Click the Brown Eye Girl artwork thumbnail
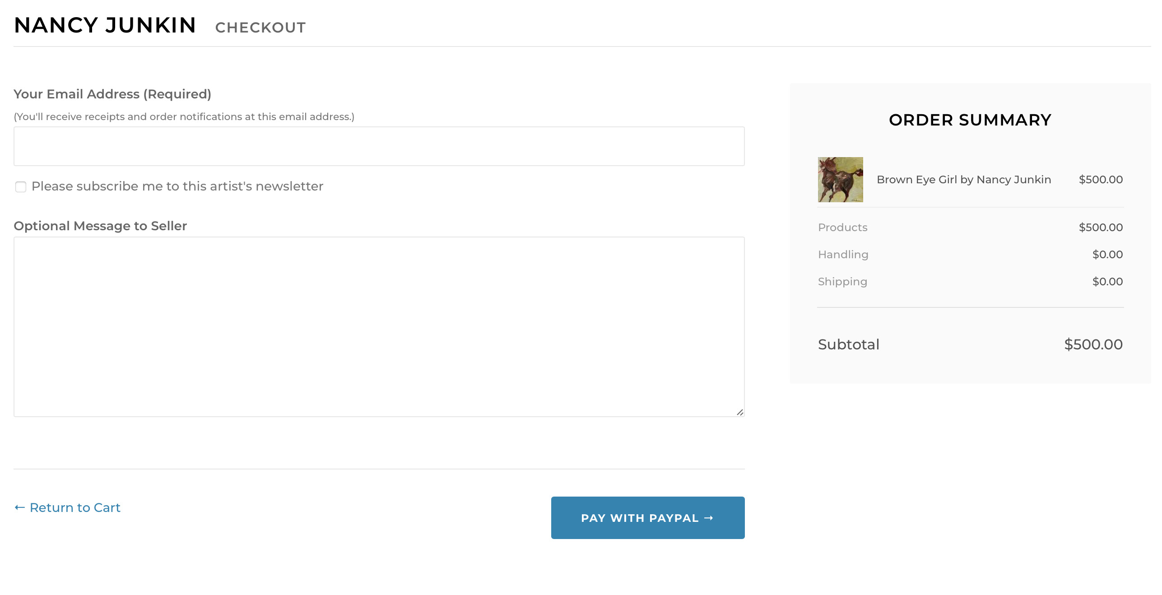The height and width of the screenshot is (595, 1162). click(840, 180)
